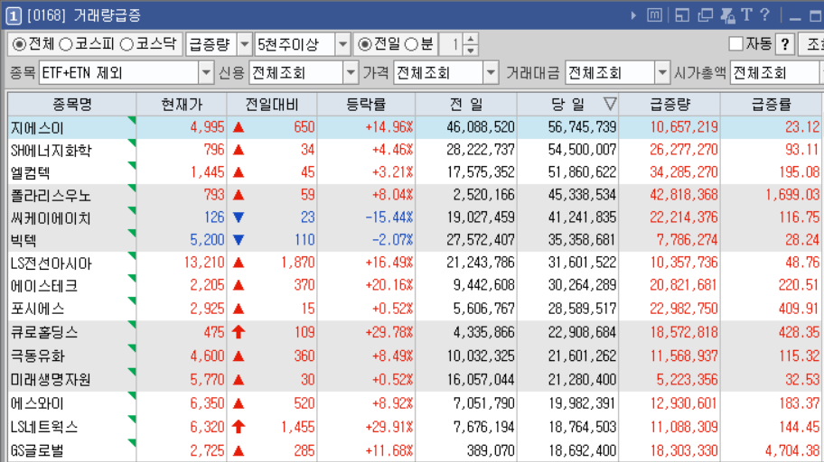Image resolution: width=824 pixels, height=462 pixels.
Task: Select stock row 에이스테크
Action: (x=415, y=286)
